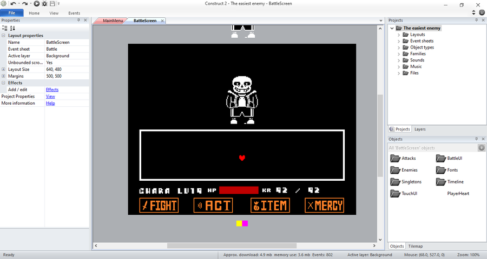
Task: Expand the Margins property
Action: pos(3,76)
